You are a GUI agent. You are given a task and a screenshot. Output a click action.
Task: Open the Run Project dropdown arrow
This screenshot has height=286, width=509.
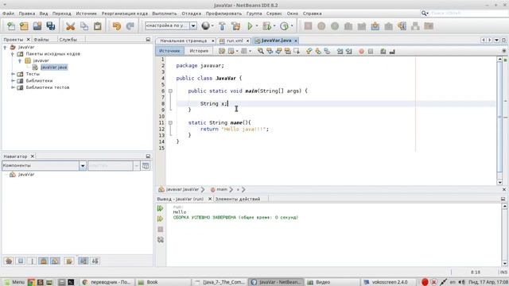257,26
